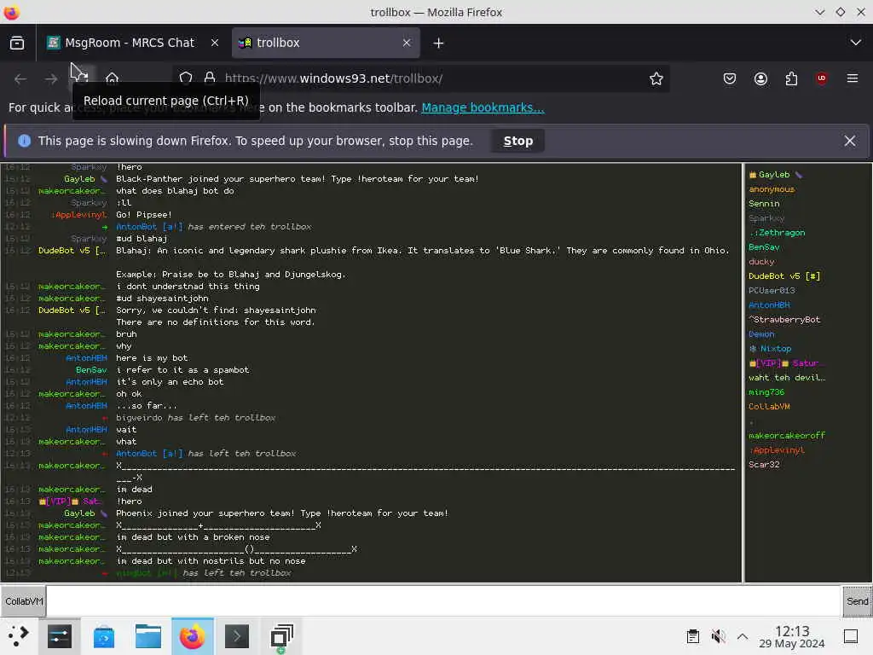Click the CollabVM nickname button
873x655 pixels.
[23, 601]
